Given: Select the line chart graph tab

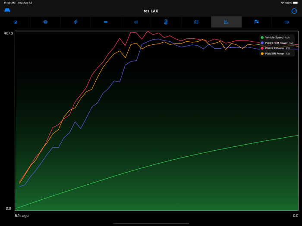Looking at the screenshot, I should [226, 22].
